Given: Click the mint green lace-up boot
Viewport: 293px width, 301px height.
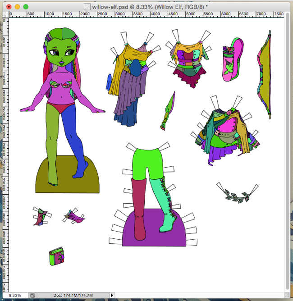Looking at the screenshot, I should click(x=164, y=205).
